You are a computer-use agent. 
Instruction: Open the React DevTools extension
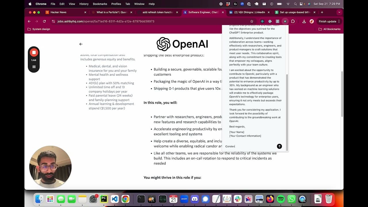[262, 21]
